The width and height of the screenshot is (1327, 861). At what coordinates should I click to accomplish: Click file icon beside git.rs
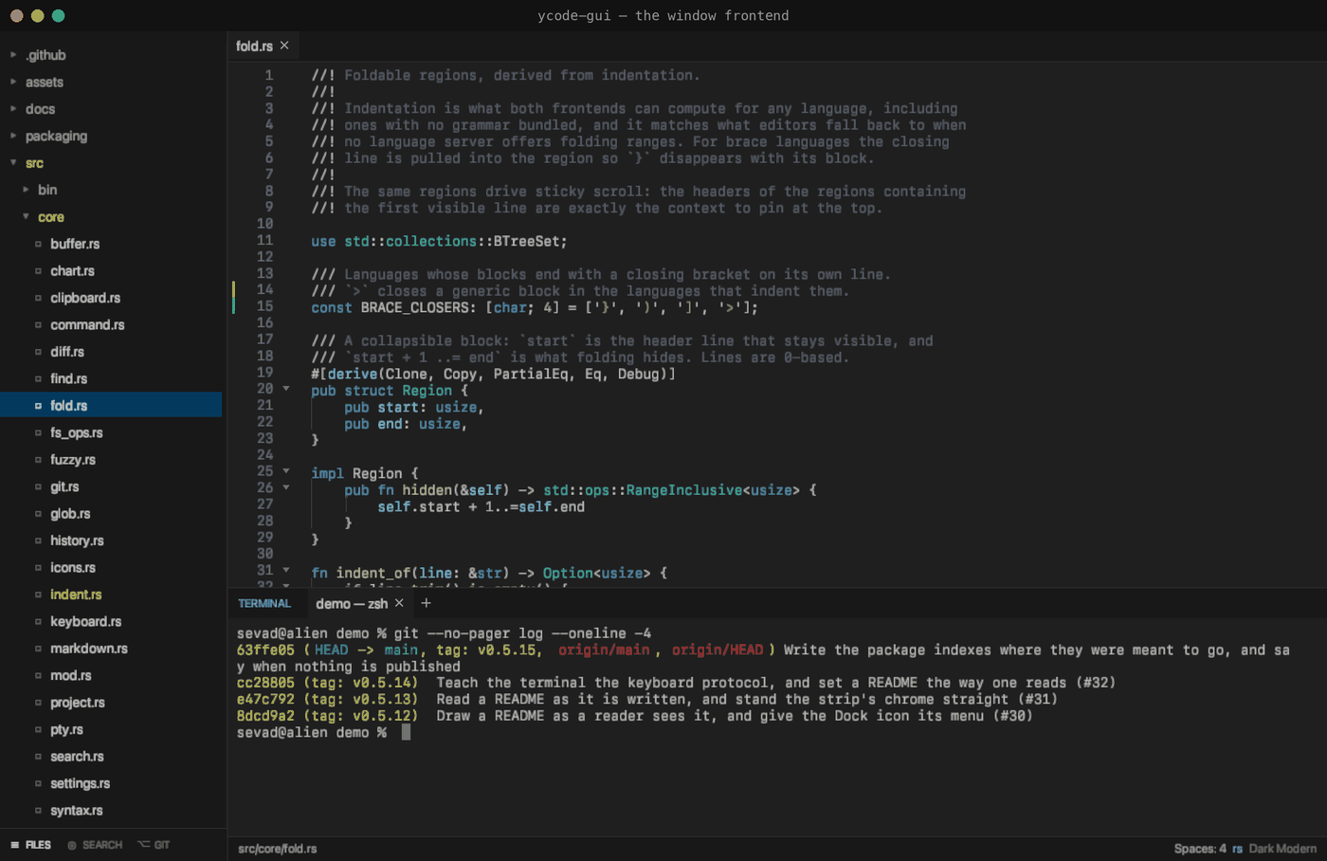[x=39, y=487]
